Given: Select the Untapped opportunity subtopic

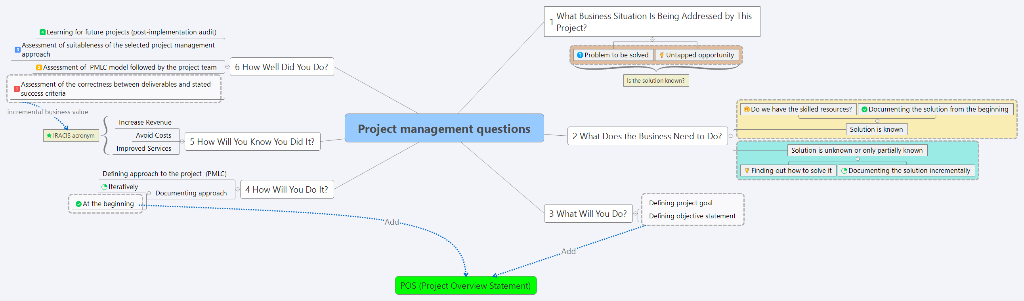Looking at the screenshot, I should tap(697, 55).
